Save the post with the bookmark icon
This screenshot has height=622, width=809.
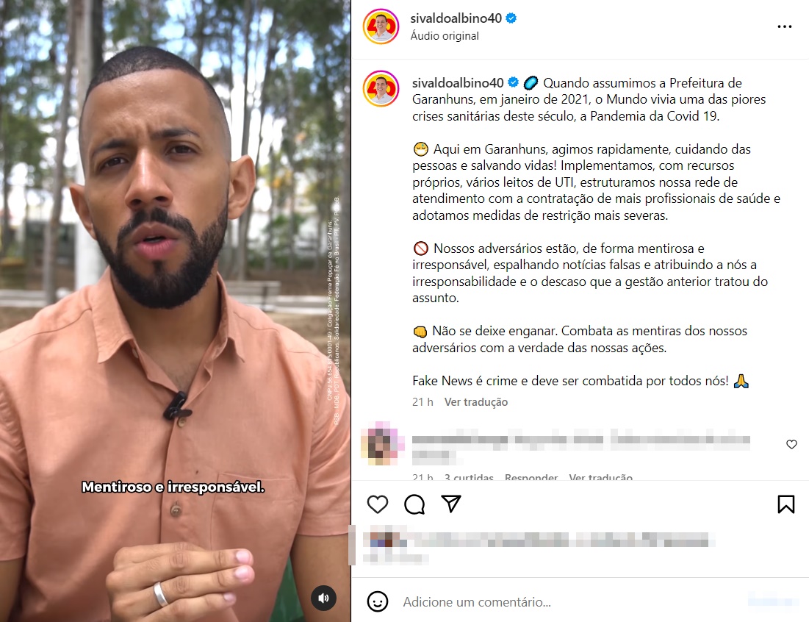785,504
